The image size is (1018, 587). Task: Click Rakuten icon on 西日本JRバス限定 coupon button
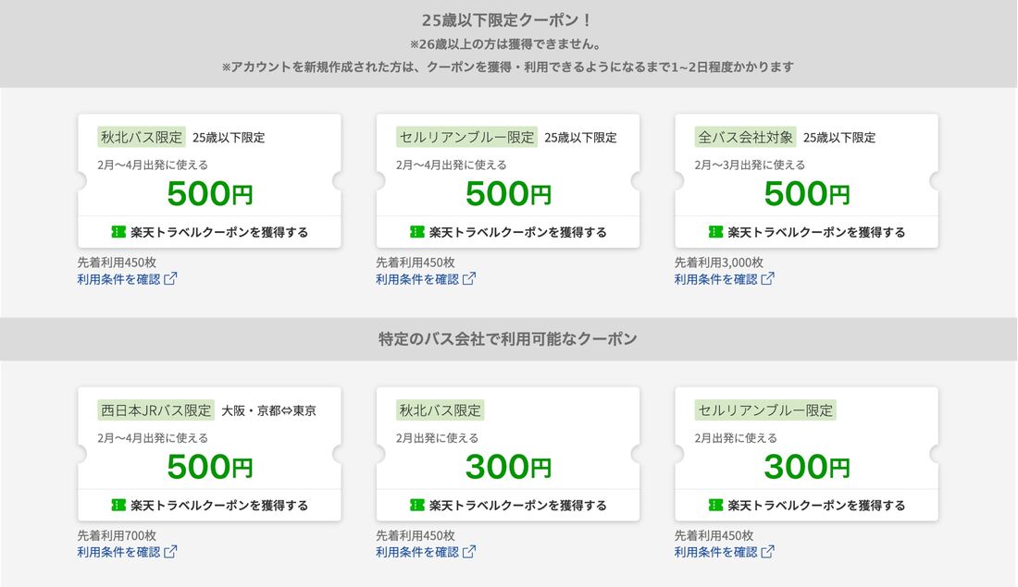pos(115,506)
